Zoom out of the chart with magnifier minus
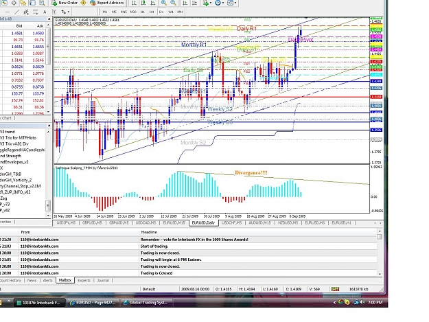The width and height of the screenshot is (429, 322). 173,3
